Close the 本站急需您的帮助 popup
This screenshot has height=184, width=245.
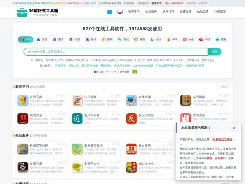[x=234, y=128]
